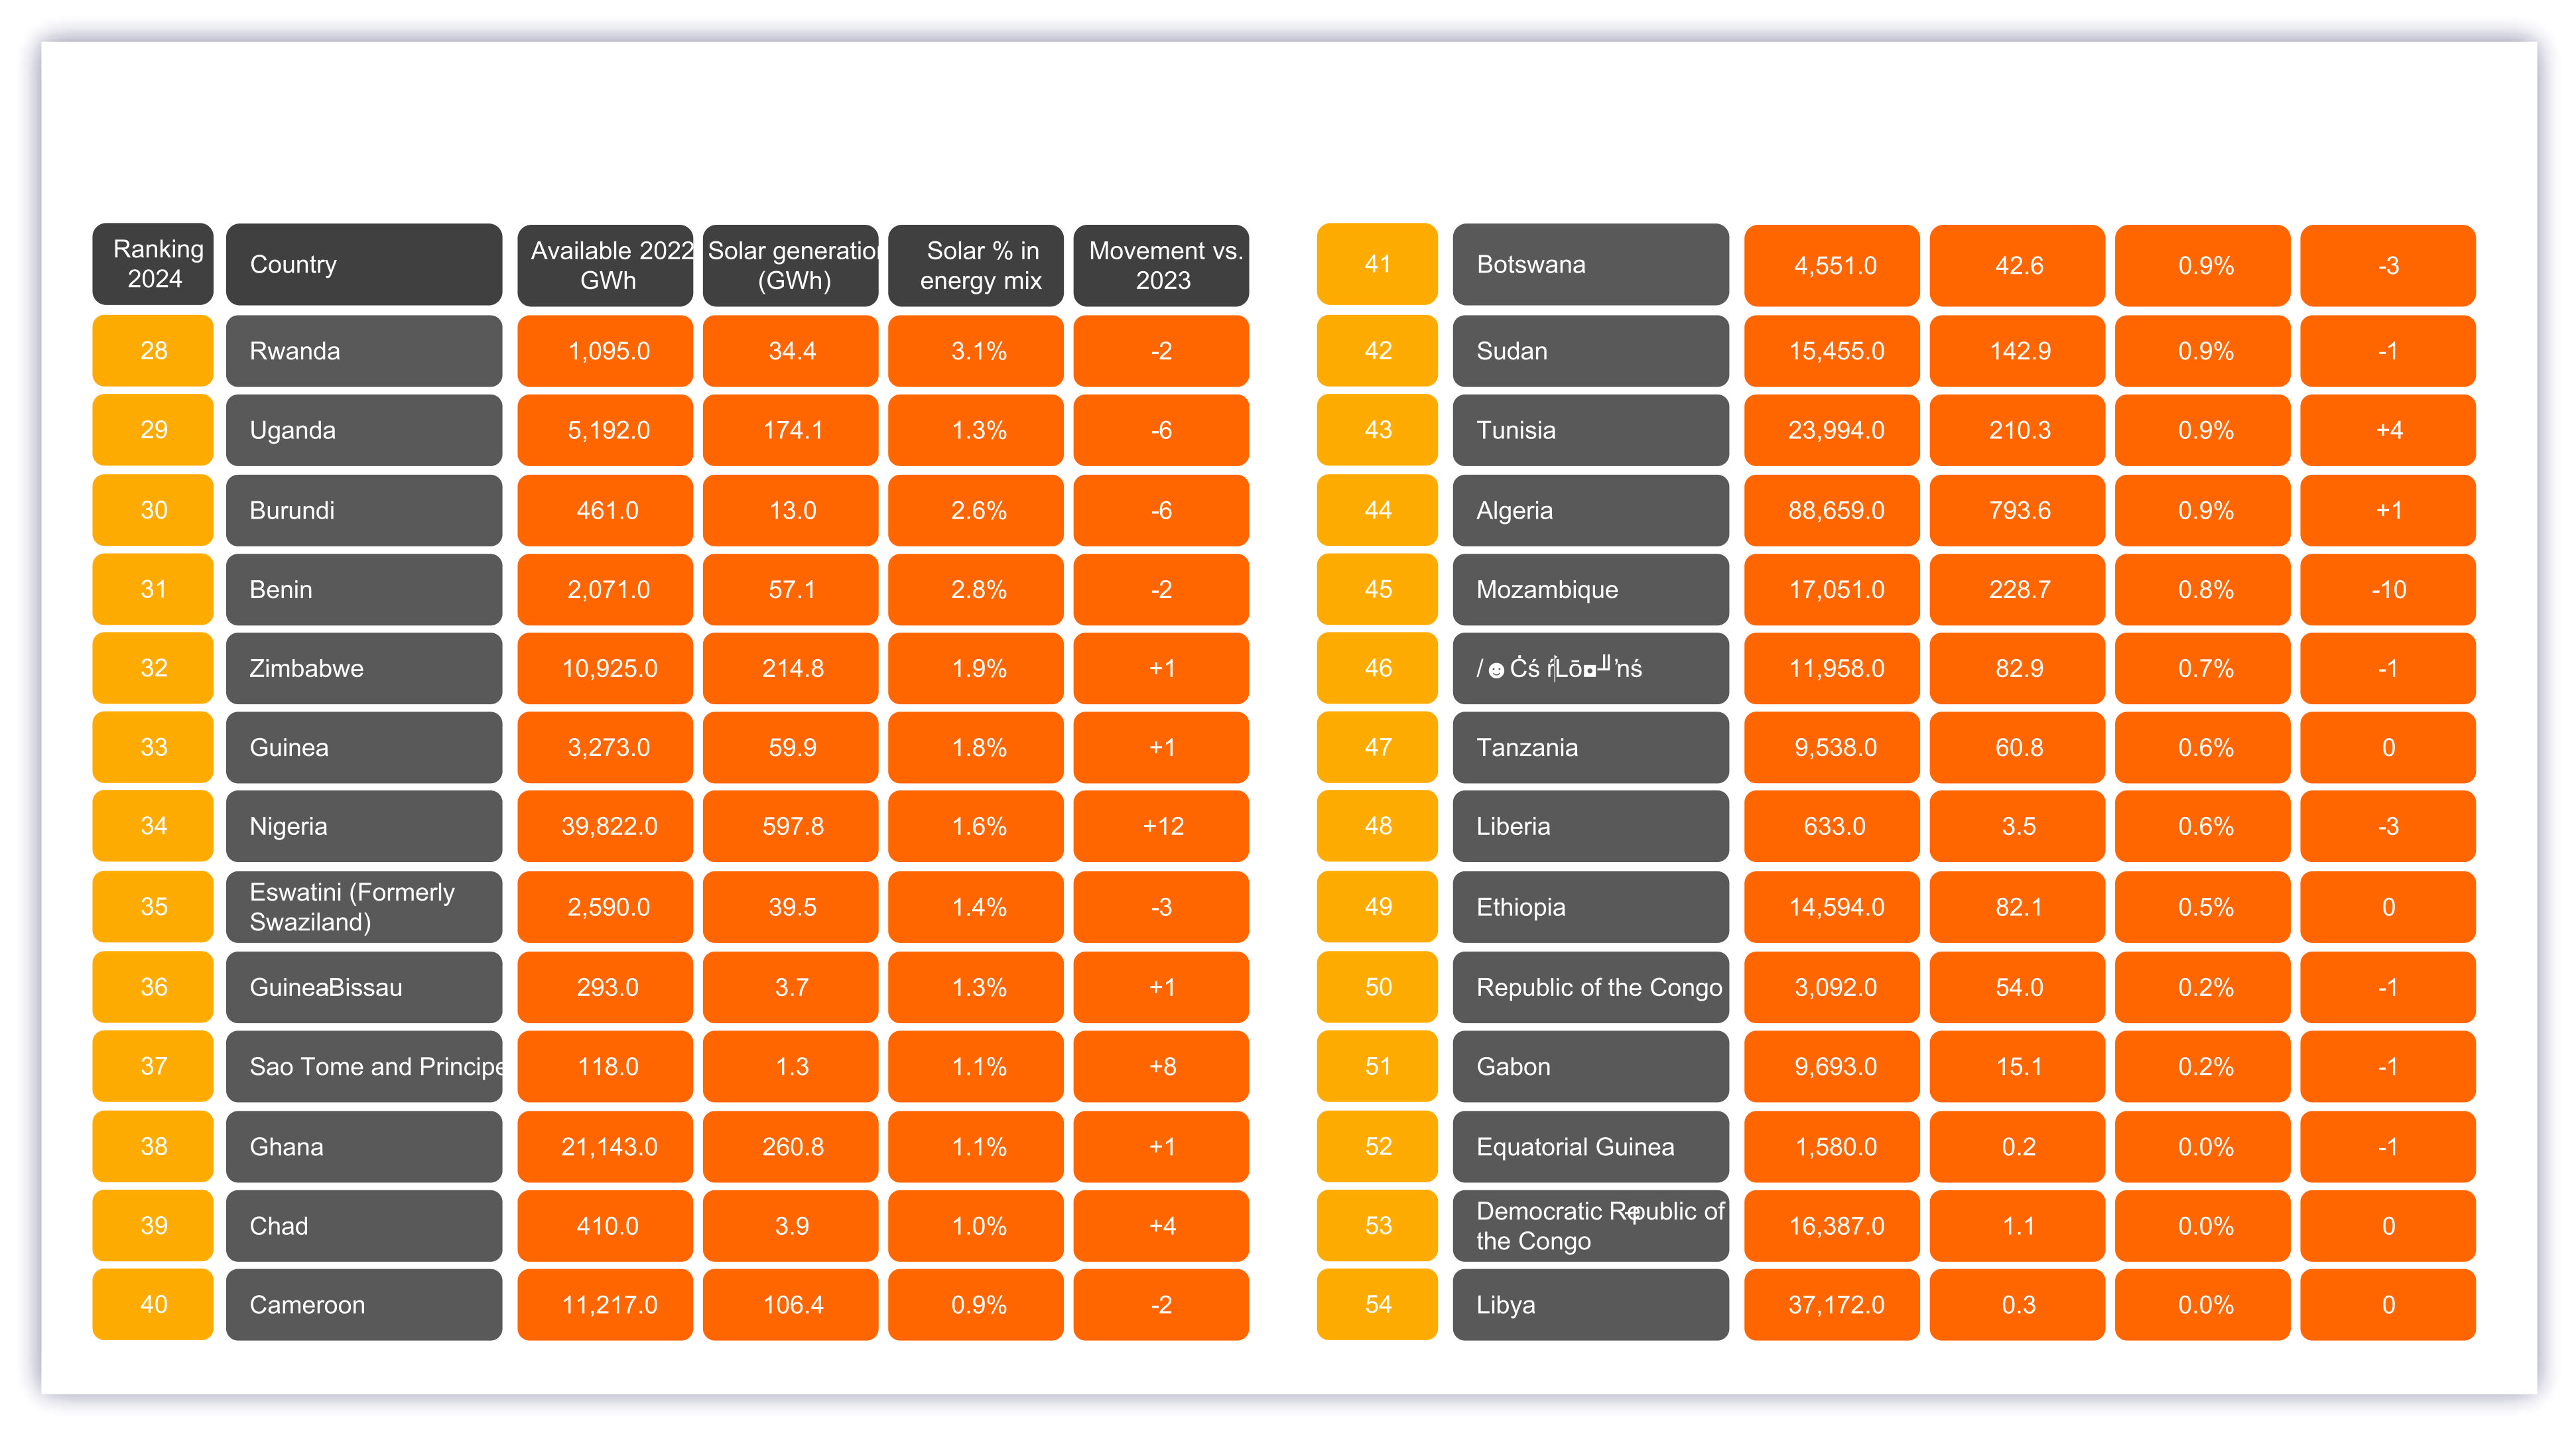Select Ghana's 260.8 solar generation cell

point(790,1146)
